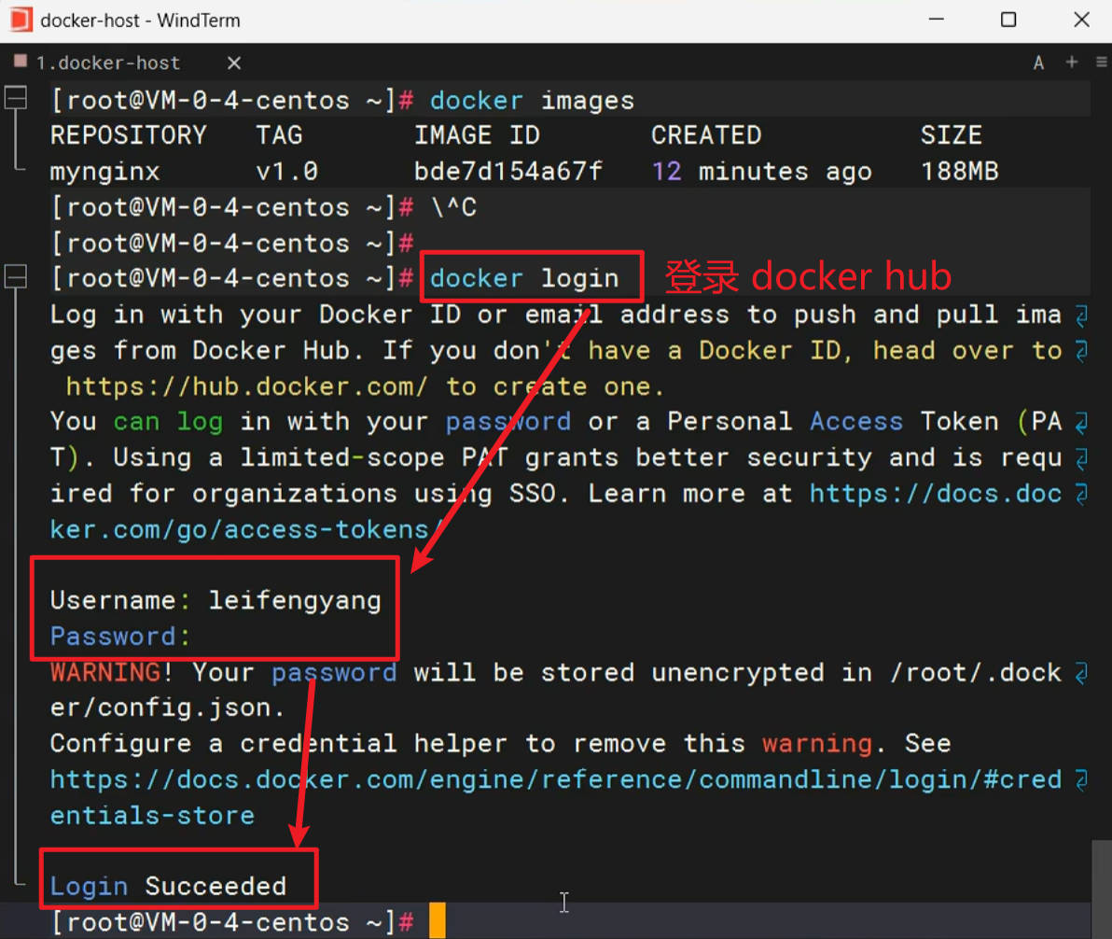Click the WindTerm app icon in title bar
This screenshot has height=939, width=1112.
21,20
